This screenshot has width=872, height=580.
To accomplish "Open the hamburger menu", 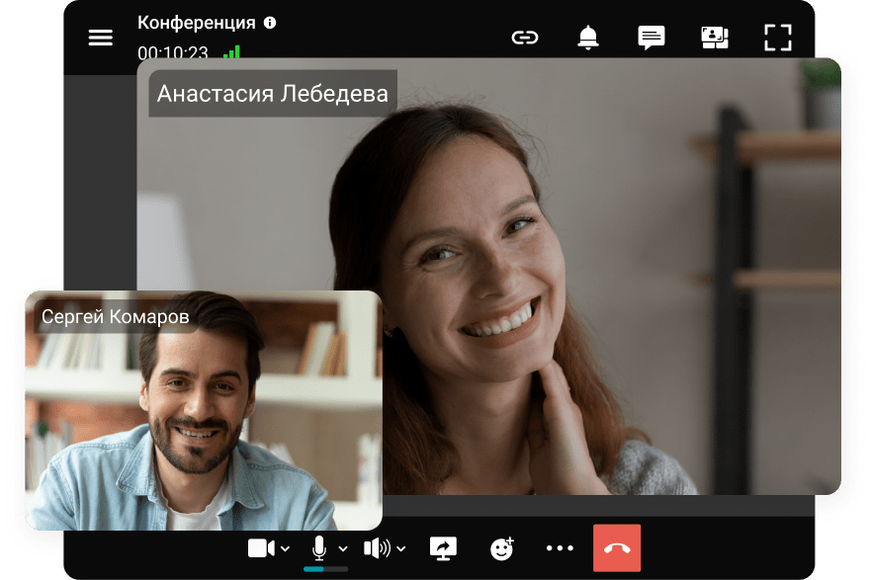I will tap(100, 38).
